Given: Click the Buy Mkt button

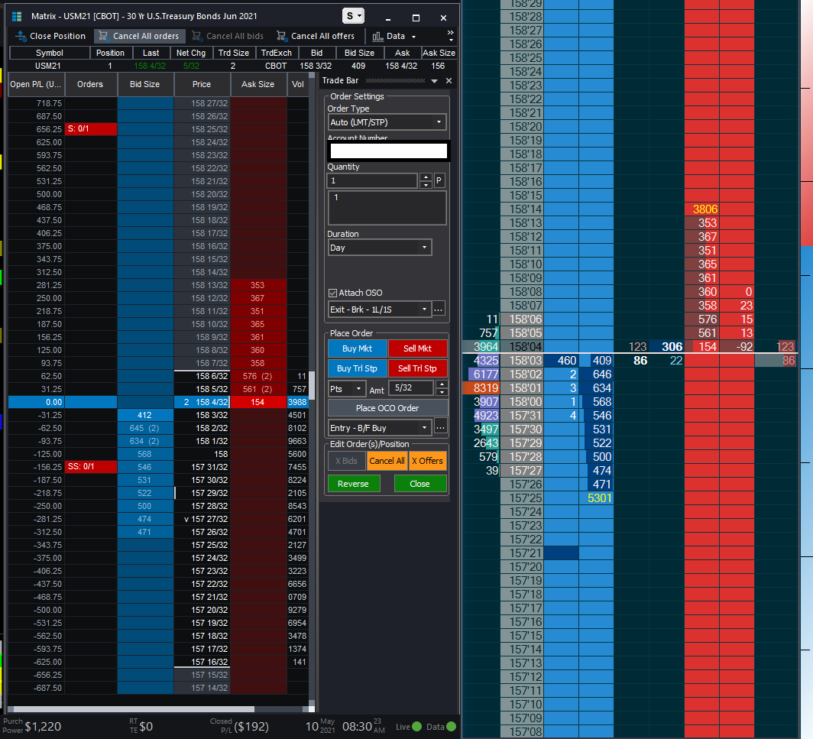Looking at the screenshot, I should (x=358, y=348).
